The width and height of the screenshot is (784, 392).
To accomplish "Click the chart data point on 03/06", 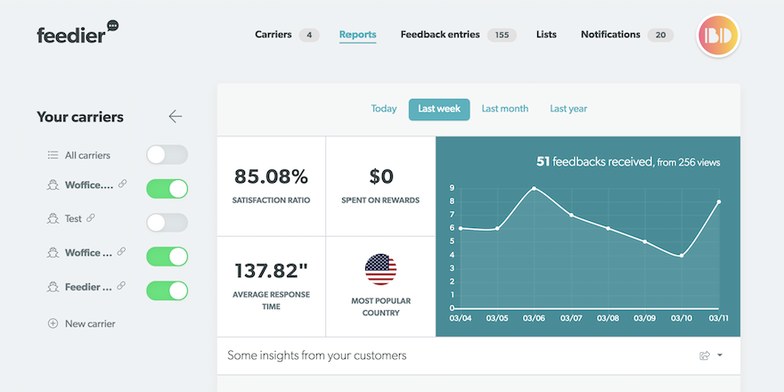I will pos(534,189).
